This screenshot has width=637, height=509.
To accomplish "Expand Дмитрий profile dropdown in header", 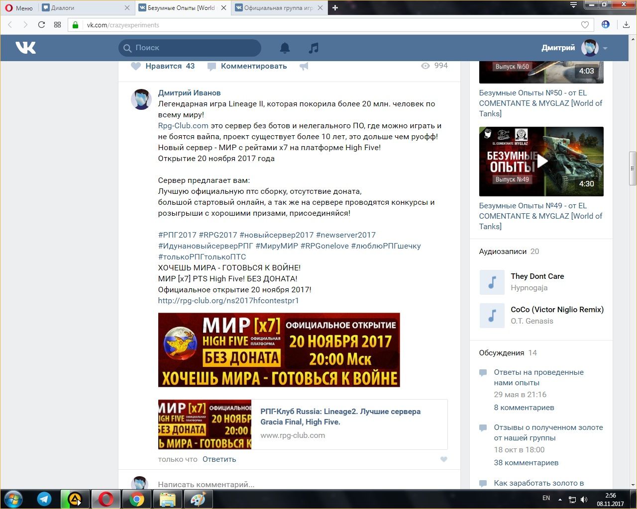I will point(605,48).
